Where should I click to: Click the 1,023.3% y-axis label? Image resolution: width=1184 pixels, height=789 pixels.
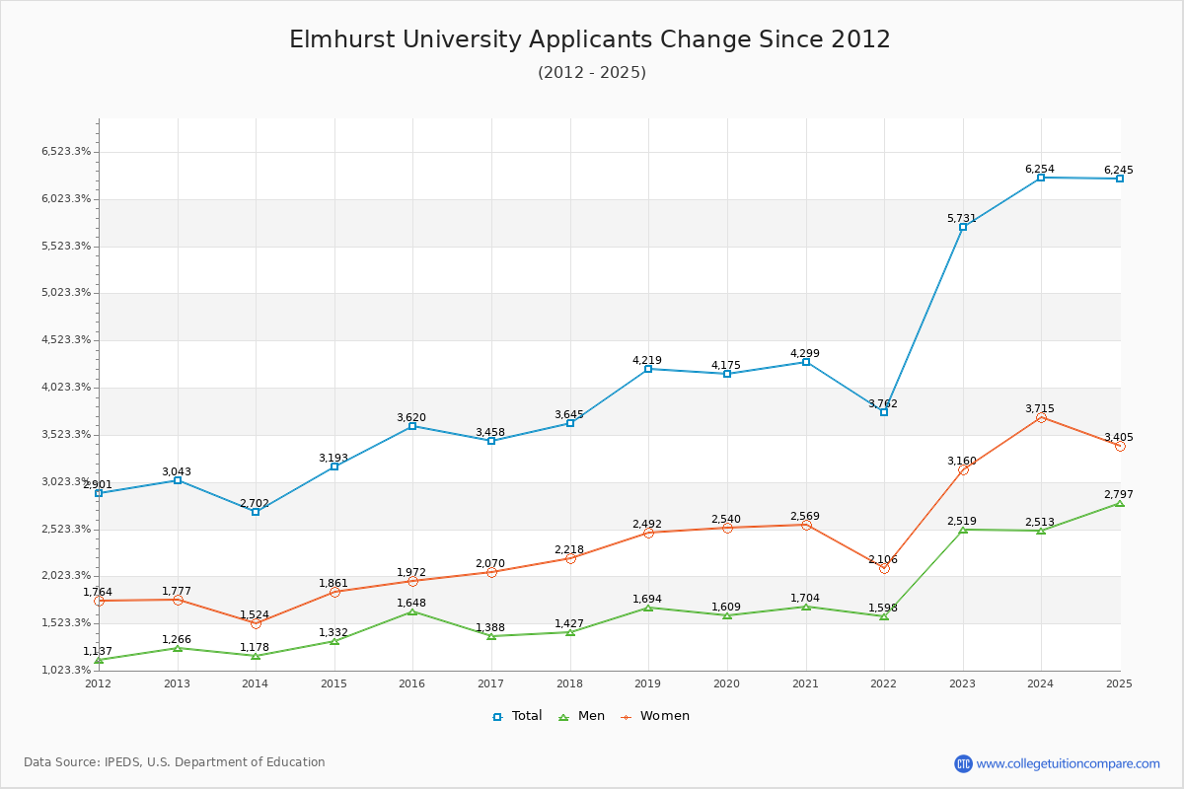(66, 671)
